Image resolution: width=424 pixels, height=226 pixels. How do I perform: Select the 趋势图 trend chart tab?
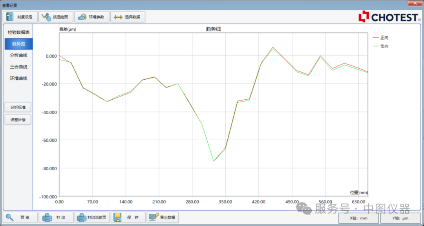pyautogui.click(x=18, y=44)
